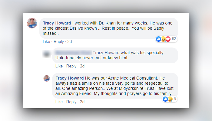Screen dimensions: 212x121
Task: Reply to the top Dr. Khan comment
Action: tap(59, 41)
